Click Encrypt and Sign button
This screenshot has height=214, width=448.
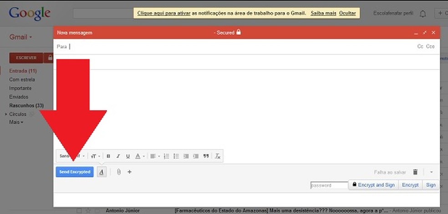[373, 185]
